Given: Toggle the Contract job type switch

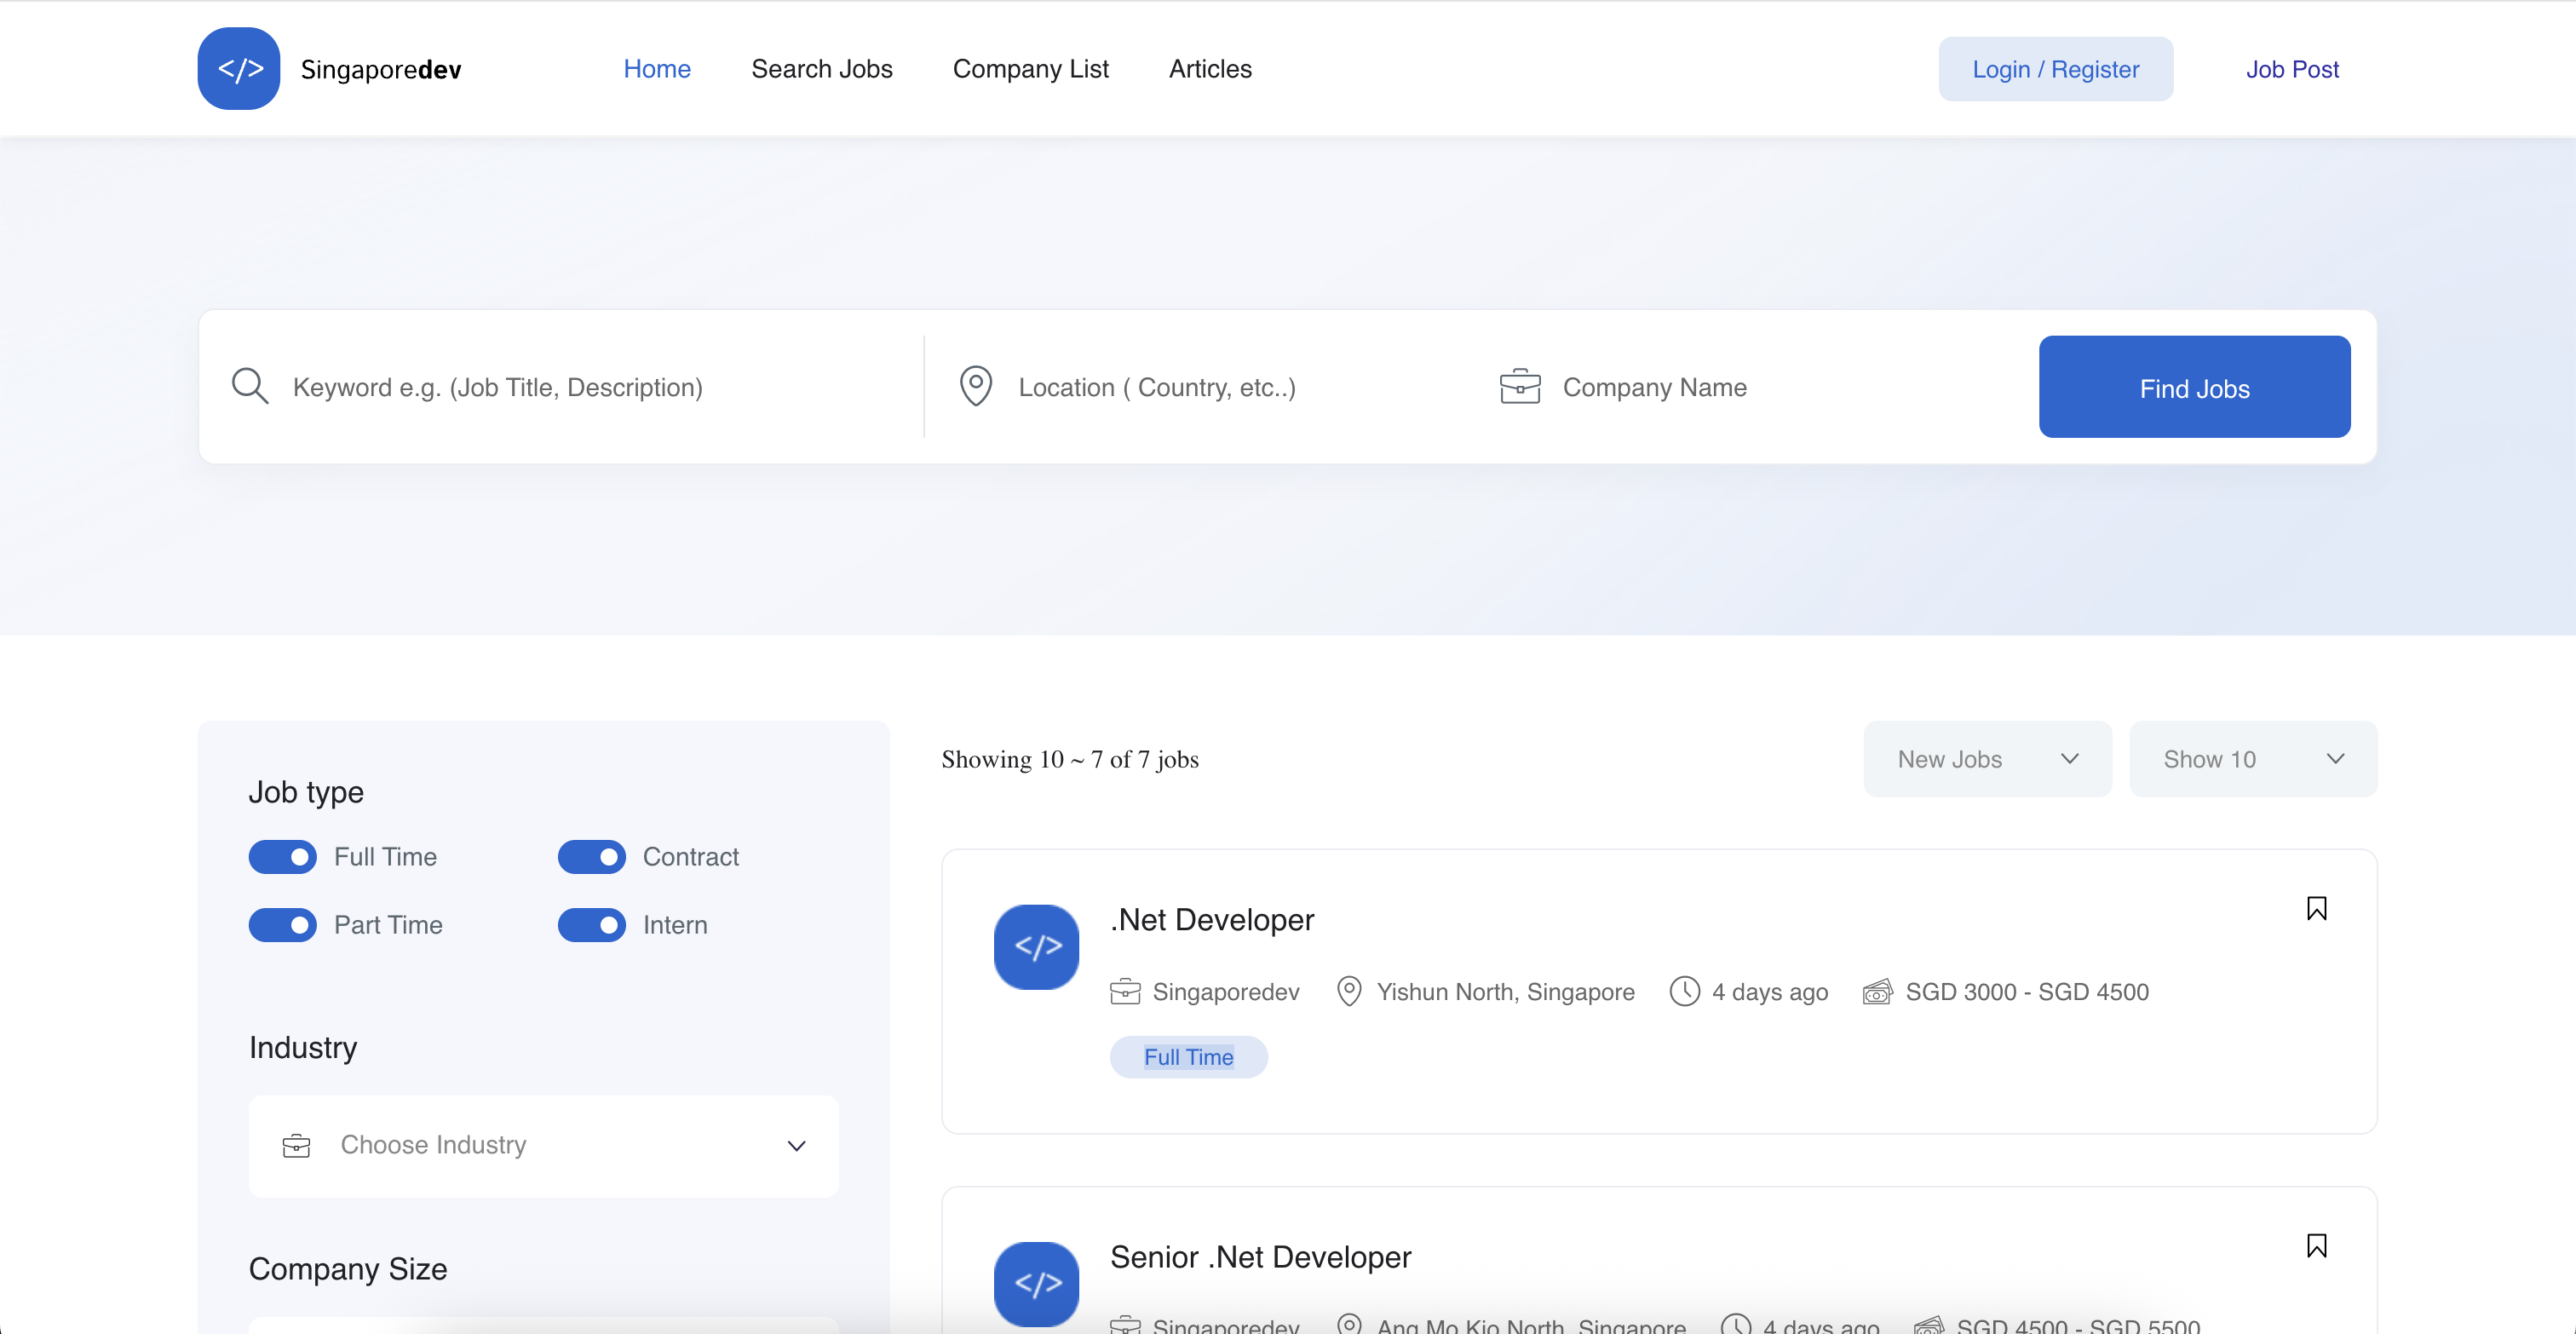Looking at the screenshot, I should tap(592, 857).
